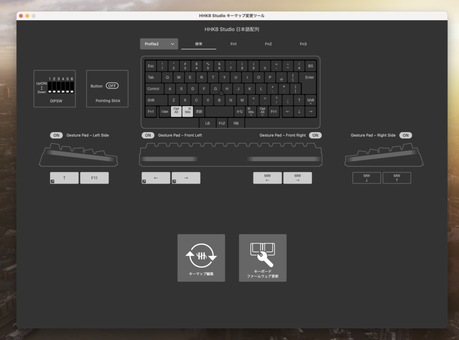Screen dimensions: 459x340
Task: Select the pointing stick nub between G, H and B
Action: point(221,94)
